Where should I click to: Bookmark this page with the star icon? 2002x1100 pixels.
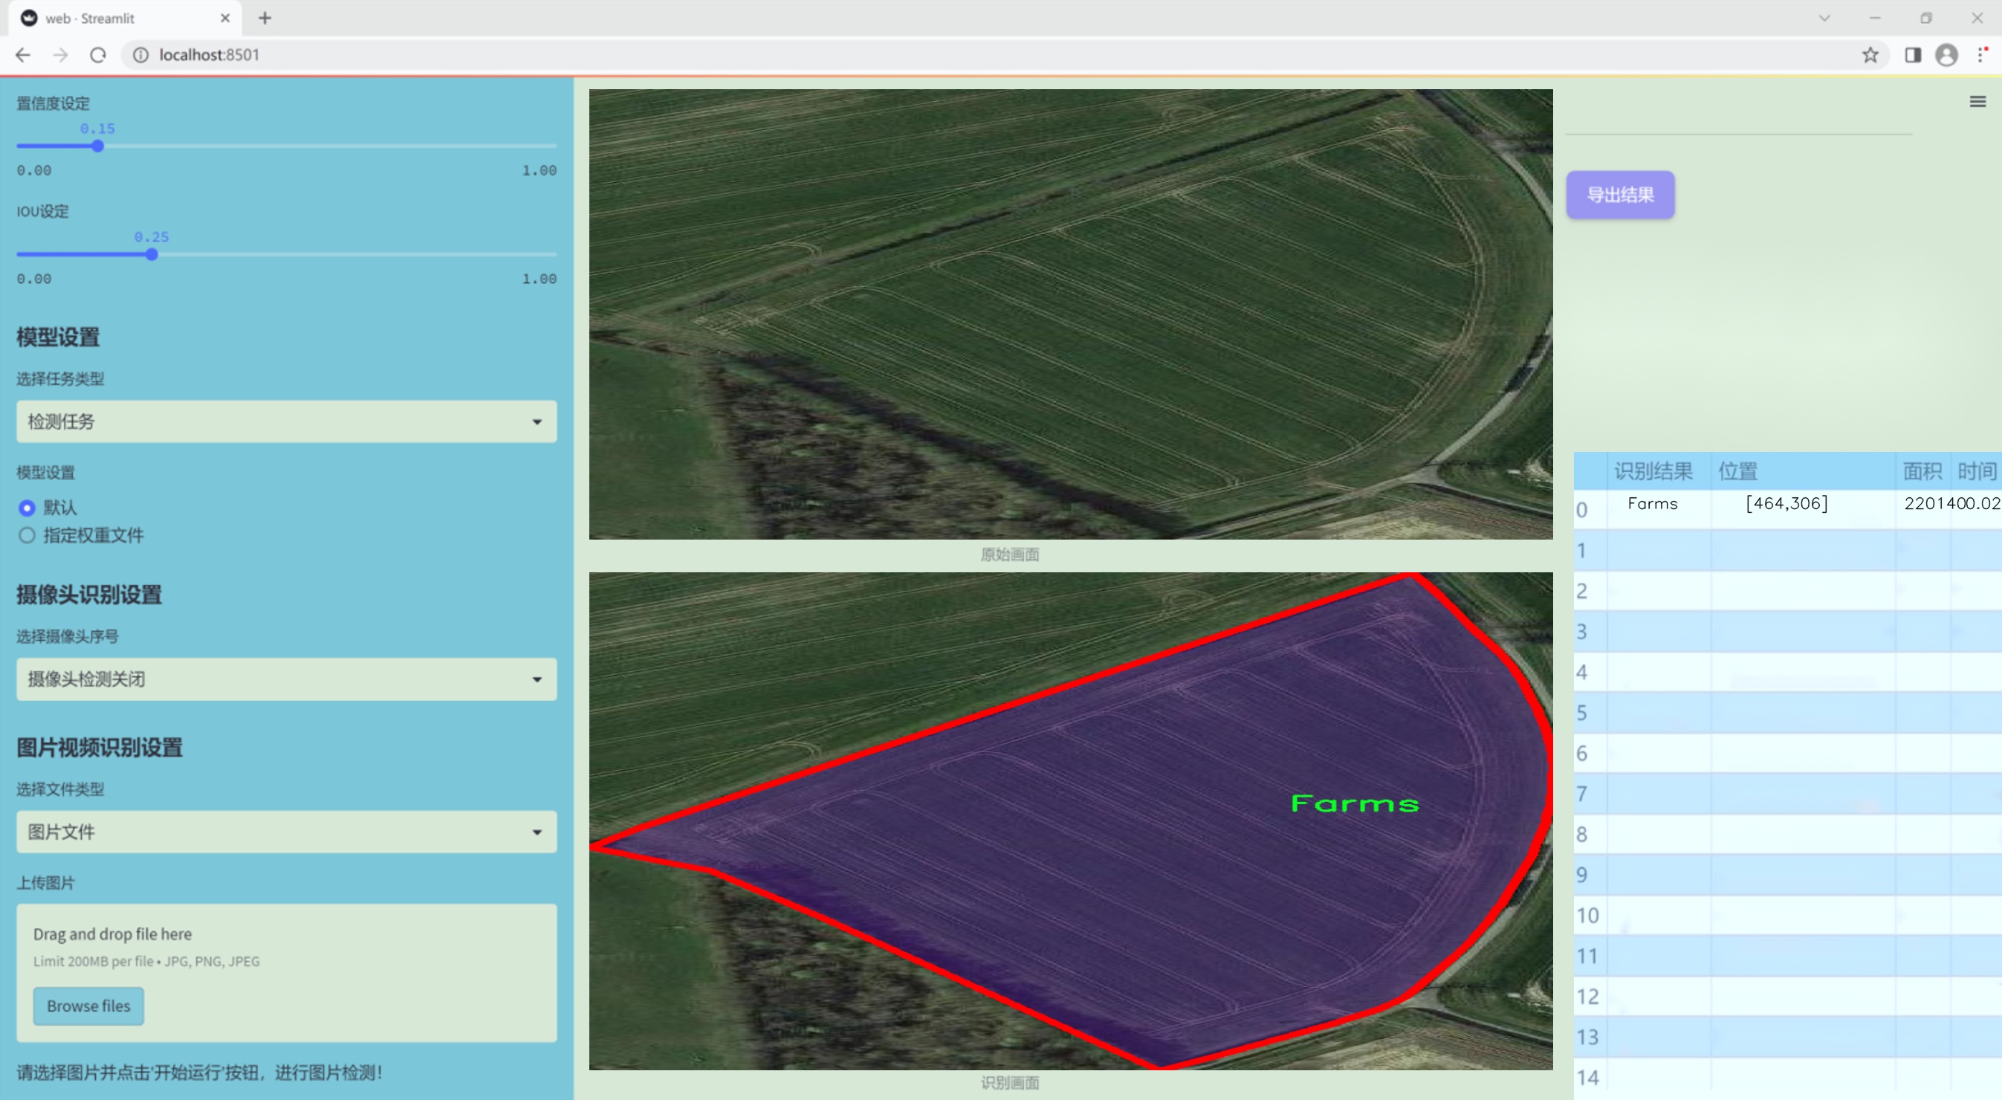tap(1870, 55)
